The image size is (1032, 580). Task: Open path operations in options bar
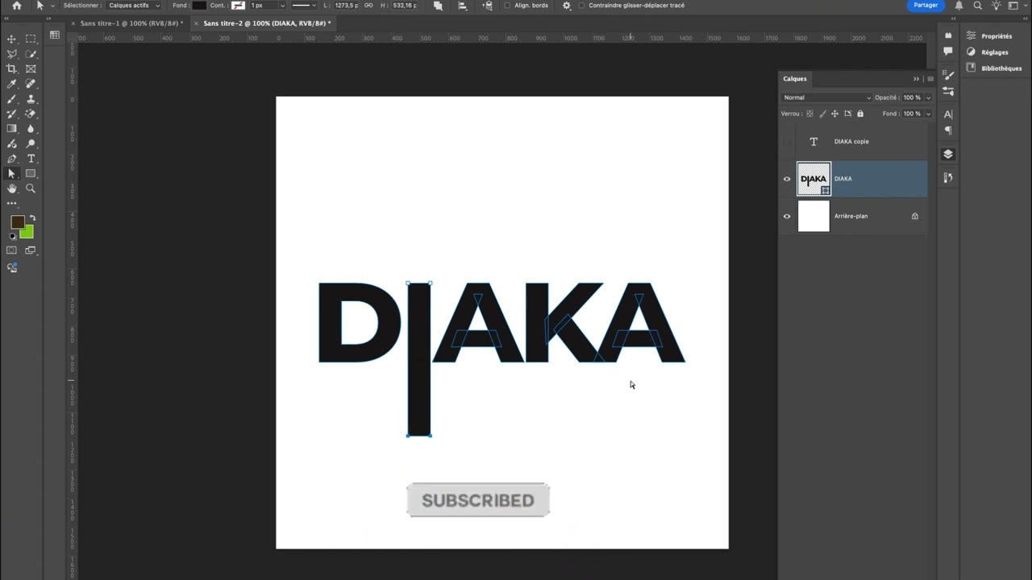tap(438, 6)
